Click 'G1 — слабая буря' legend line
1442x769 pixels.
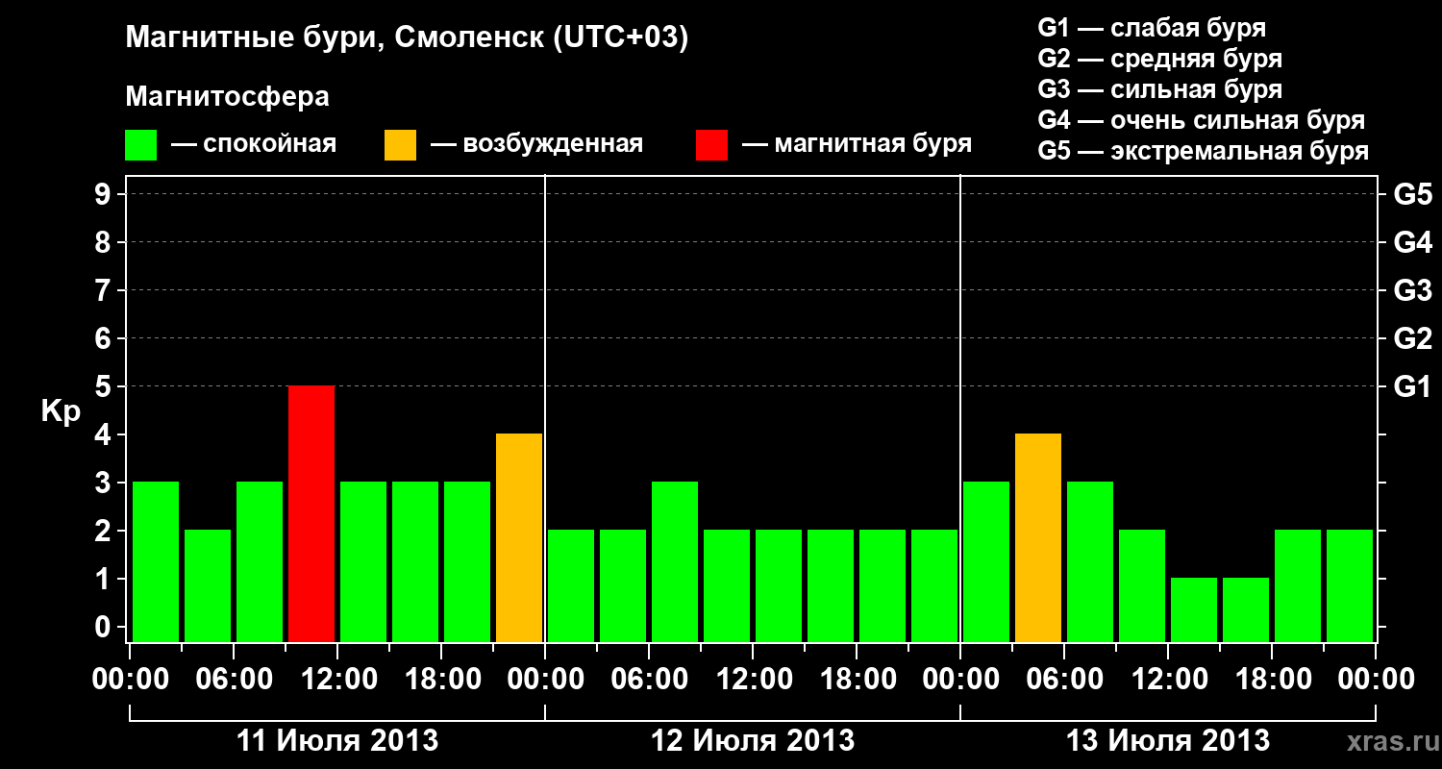point(1152,27)
